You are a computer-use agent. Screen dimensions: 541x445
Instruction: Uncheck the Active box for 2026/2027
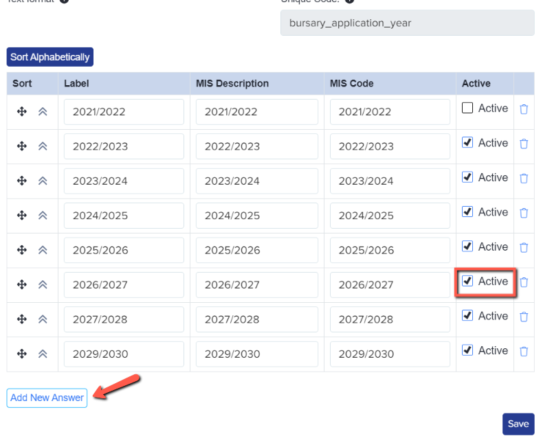[x=467, y=281]
